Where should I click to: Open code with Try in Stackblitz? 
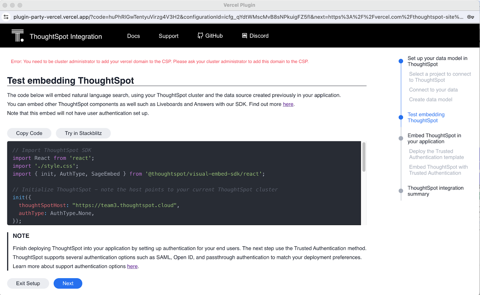[x=83, y=133]
